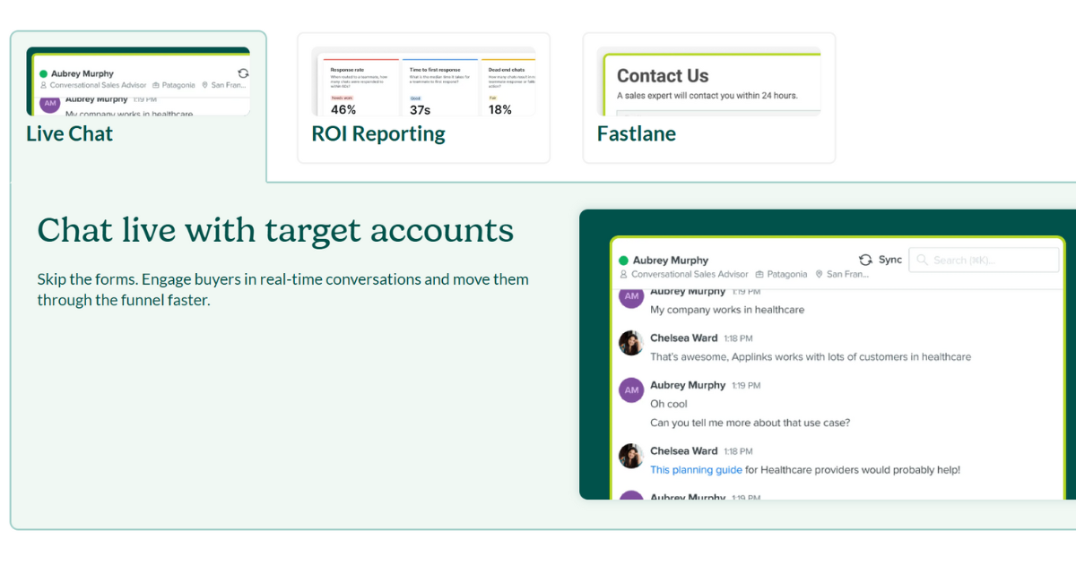Click 'That's awesome, Applinks works with lots' message
The image size is (1076, 564).
[811, 356]
